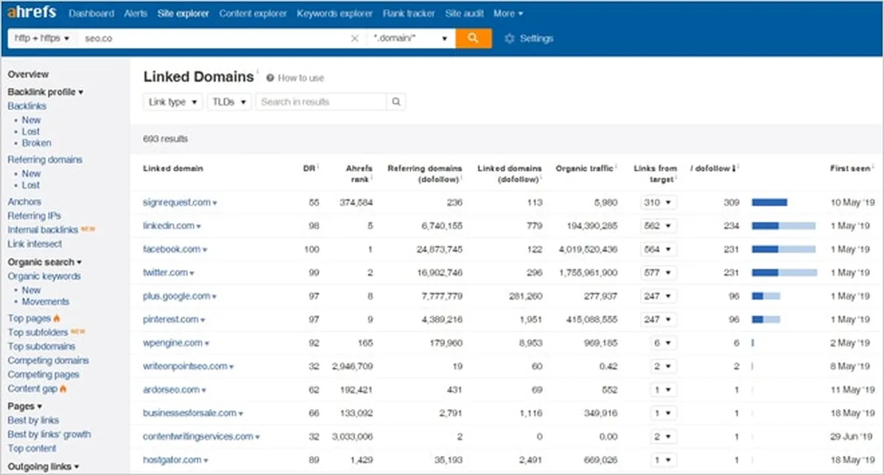The height and width of the screenshot is (475, 884).
Task: Open Alerts in top navigation
Action: pyautogui.click(x=136, y=13)
